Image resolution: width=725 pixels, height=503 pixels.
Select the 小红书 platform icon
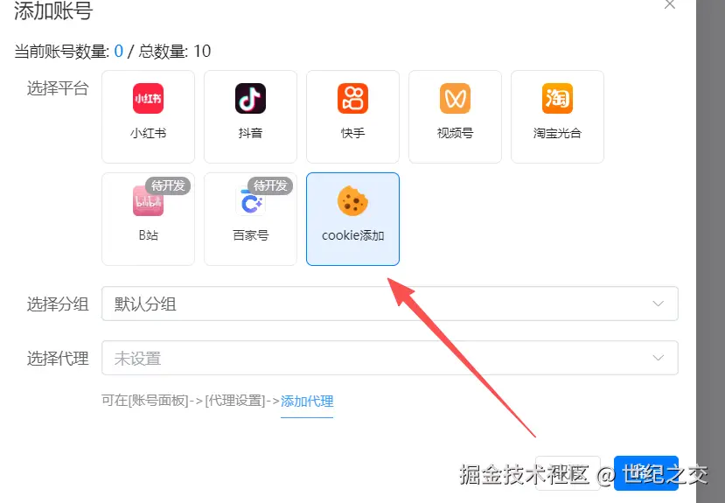tap(148, 99)
